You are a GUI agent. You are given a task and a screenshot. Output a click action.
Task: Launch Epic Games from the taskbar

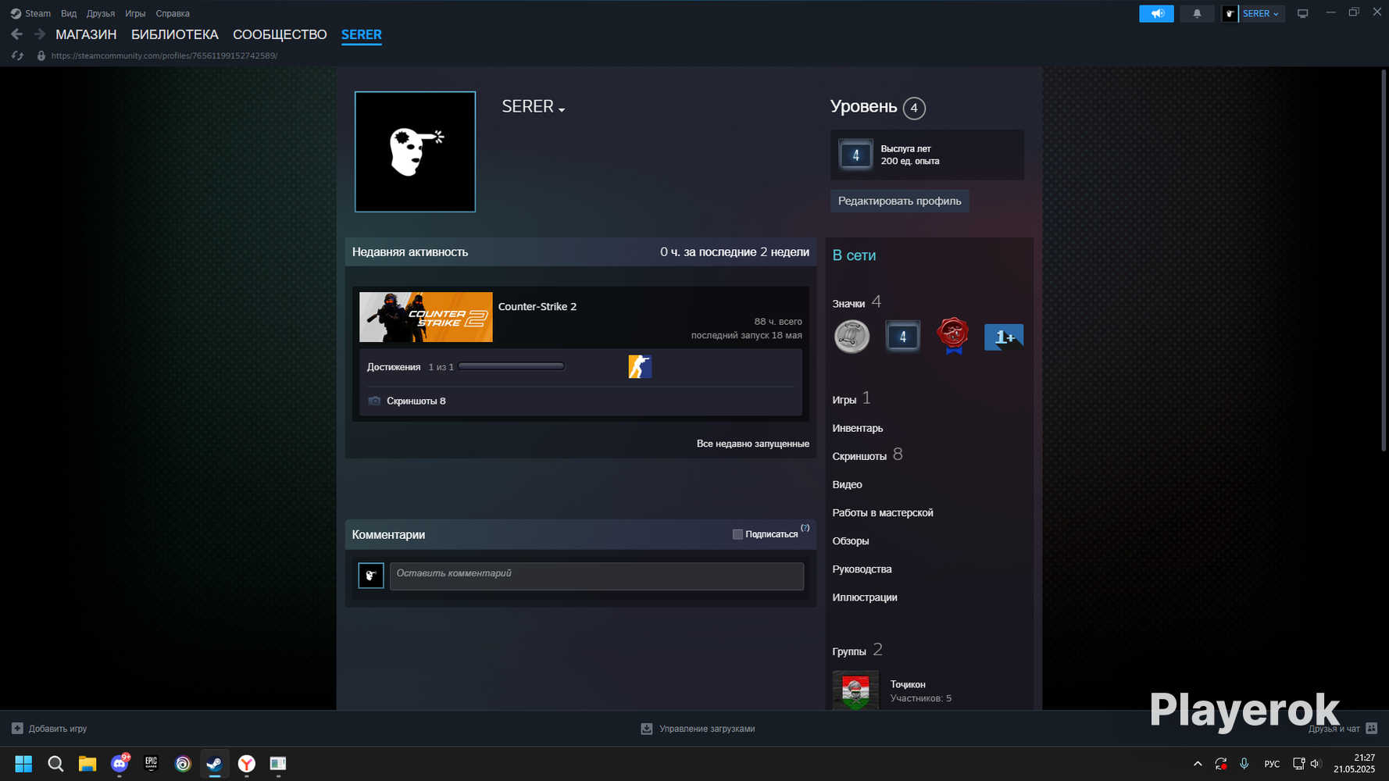(x=151, y=764)
